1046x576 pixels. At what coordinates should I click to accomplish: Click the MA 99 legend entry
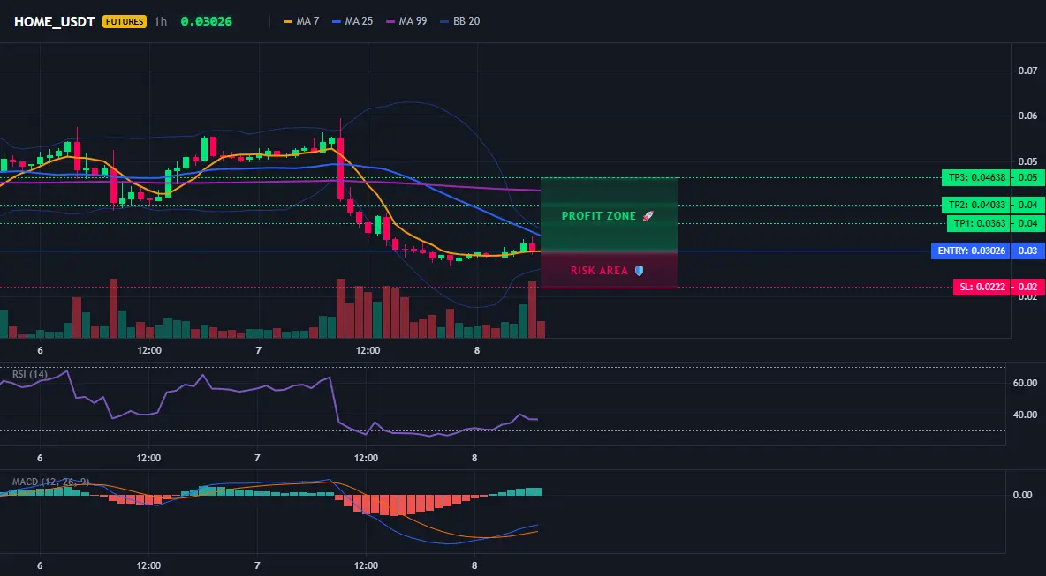click(x=406, y=21)
